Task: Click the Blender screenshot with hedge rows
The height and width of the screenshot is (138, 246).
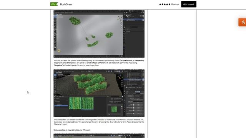Action: tap(99, 93)
